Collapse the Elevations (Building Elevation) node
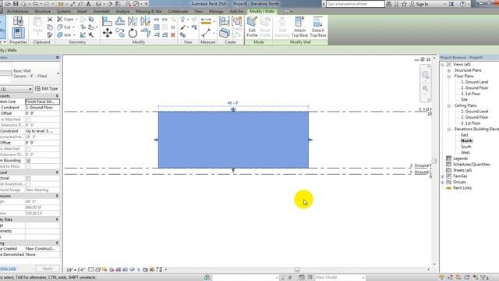Image resolution: width=499 pixels, height=281 pixels. click(x=449, y=130)
